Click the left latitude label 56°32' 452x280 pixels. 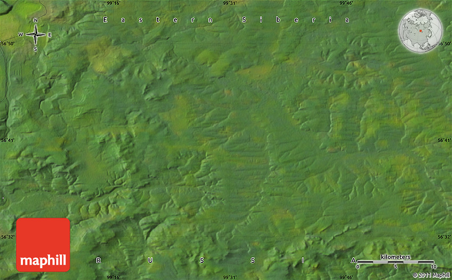coord(8,237)
